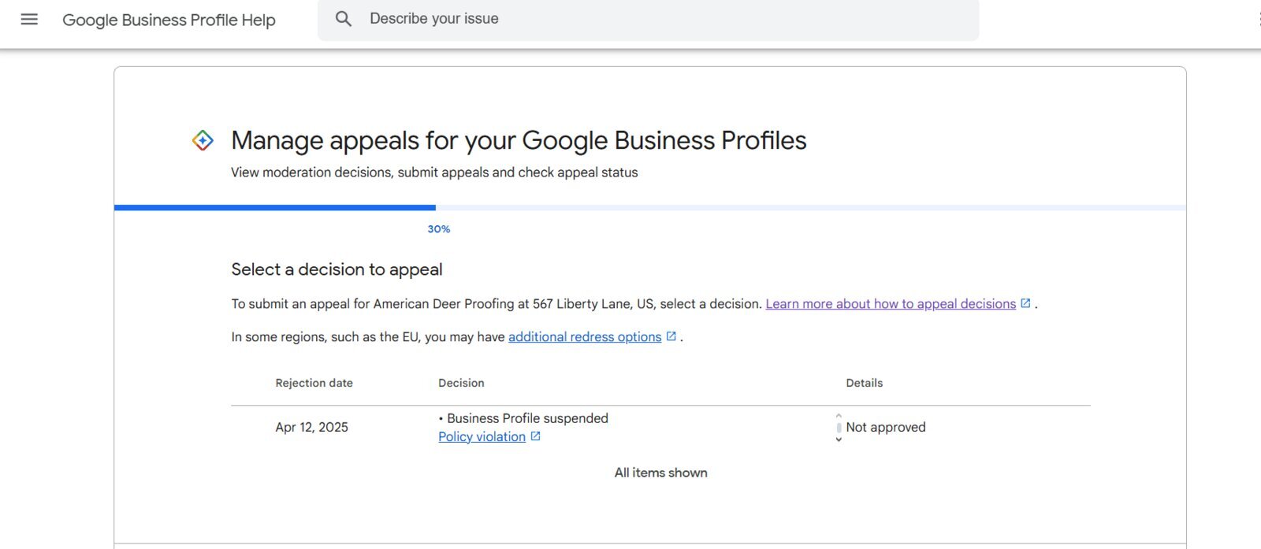The height and width of the screenshot is (549, 1261).
Task: Focus the Describe your issue search field
Action: tap(648, 19)
